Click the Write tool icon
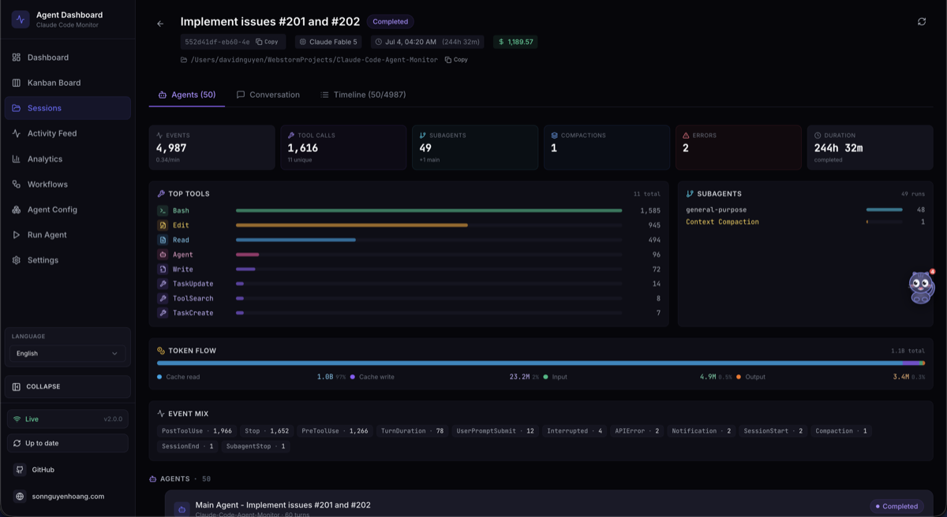Screen dimensions: 947x517 163,270
